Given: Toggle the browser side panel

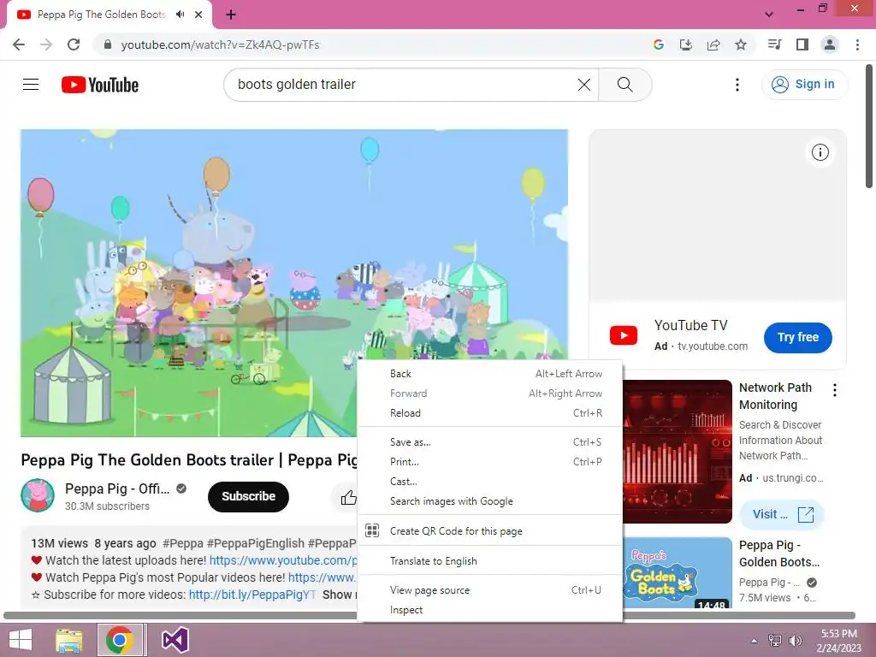Looking at the screenshot, I should [802, 44].
